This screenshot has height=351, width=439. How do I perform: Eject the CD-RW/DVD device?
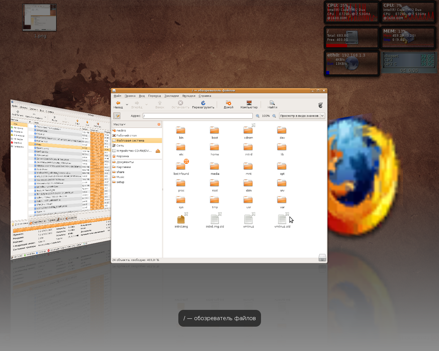(x=158, y=151)
